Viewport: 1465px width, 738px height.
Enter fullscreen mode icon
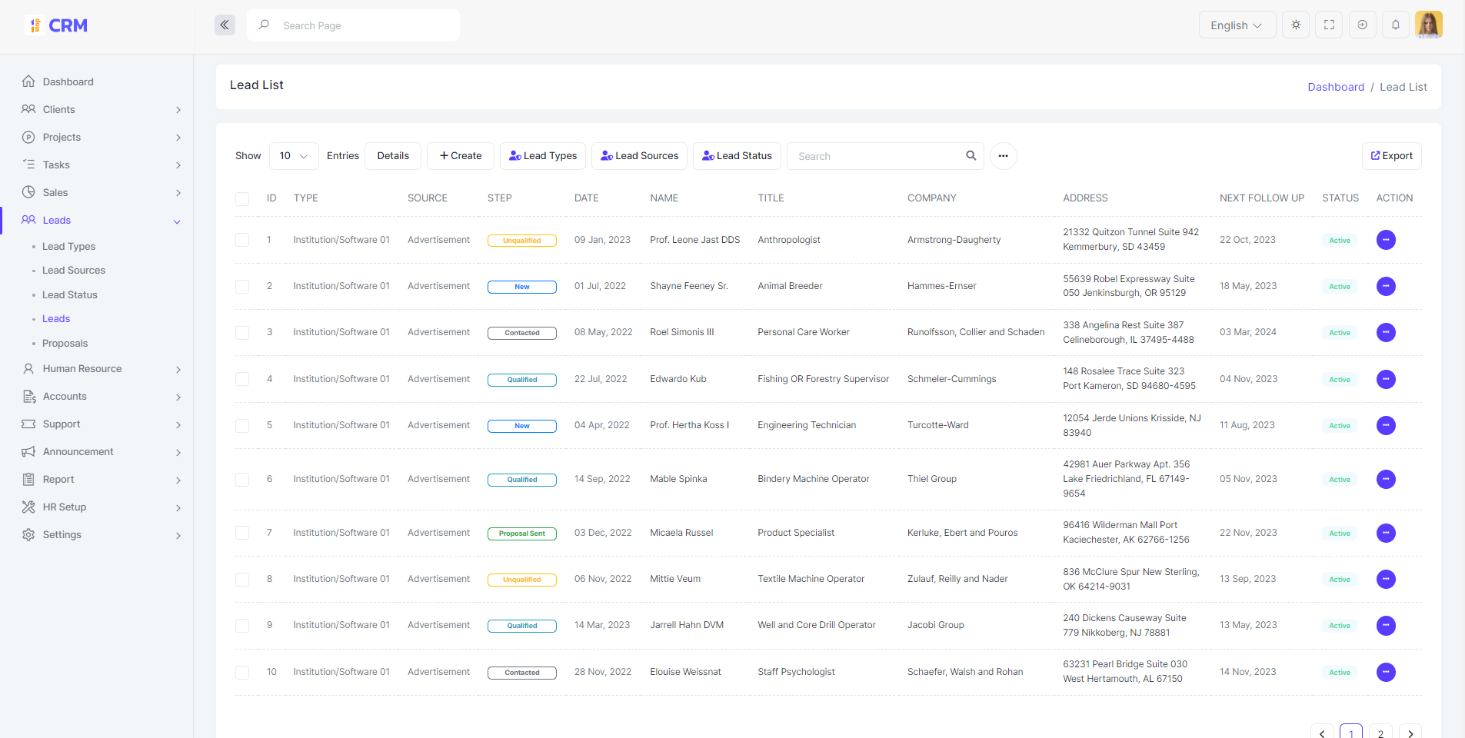pyautogui.click(x=1329, y=25)
